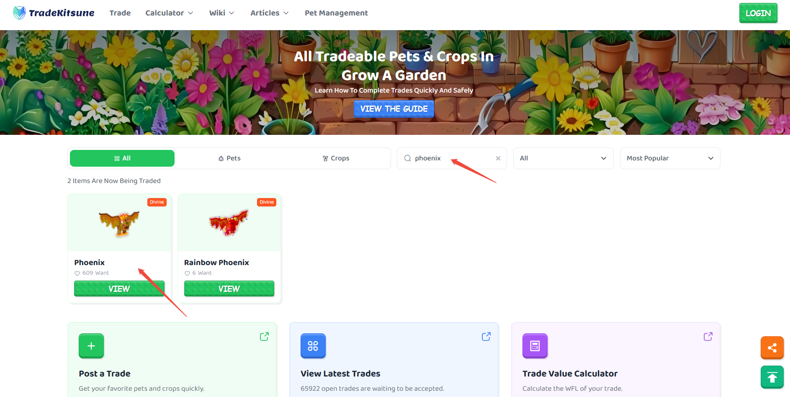Open the Most Popular sort dropdown
Screen dimensions: 790x397
(x=670, y=158)
